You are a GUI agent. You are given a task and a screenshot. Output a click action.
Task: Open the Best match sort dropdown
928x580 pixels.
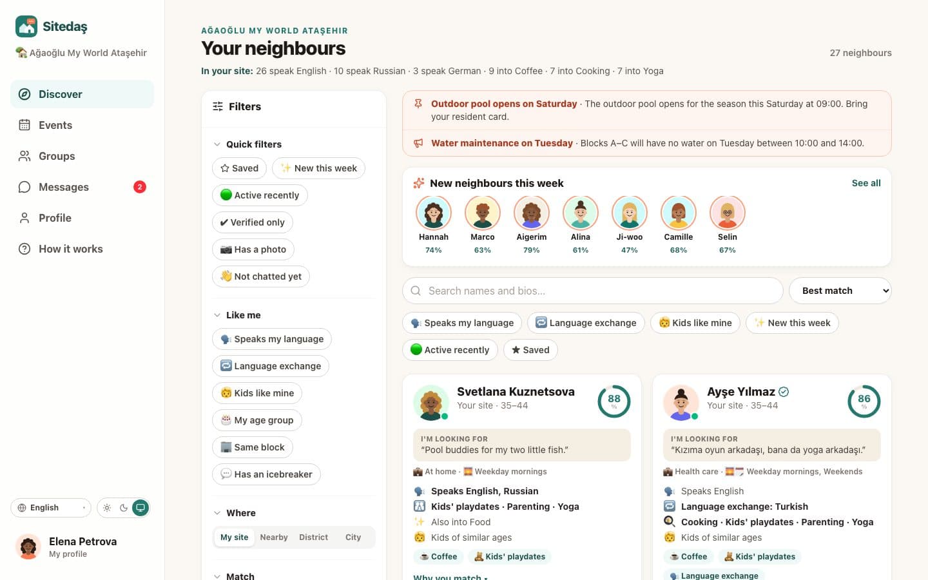(x=840, y=291)
